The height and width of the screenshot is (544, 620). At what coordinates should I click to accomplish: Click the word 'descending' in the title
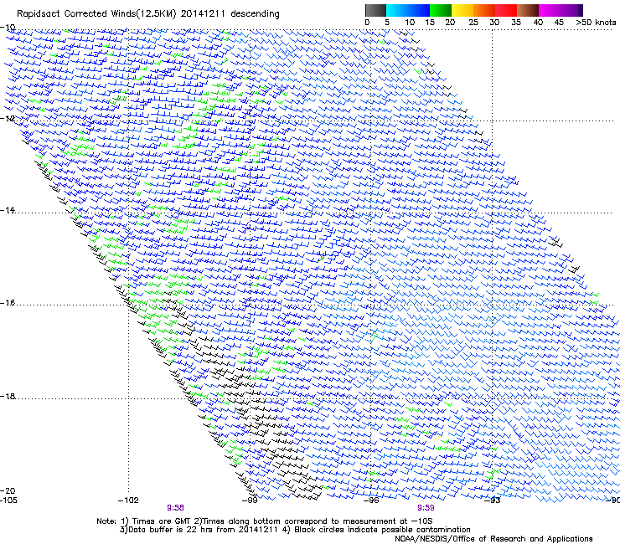point(255,14)
